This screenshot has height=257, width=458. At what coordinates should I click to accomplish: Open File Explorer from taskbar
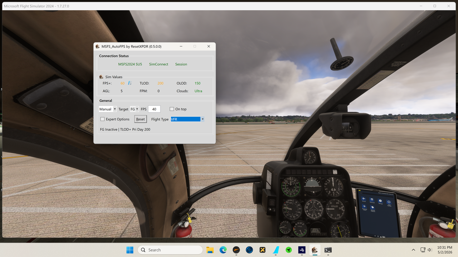pyautogui.click(x=210, y=250)
